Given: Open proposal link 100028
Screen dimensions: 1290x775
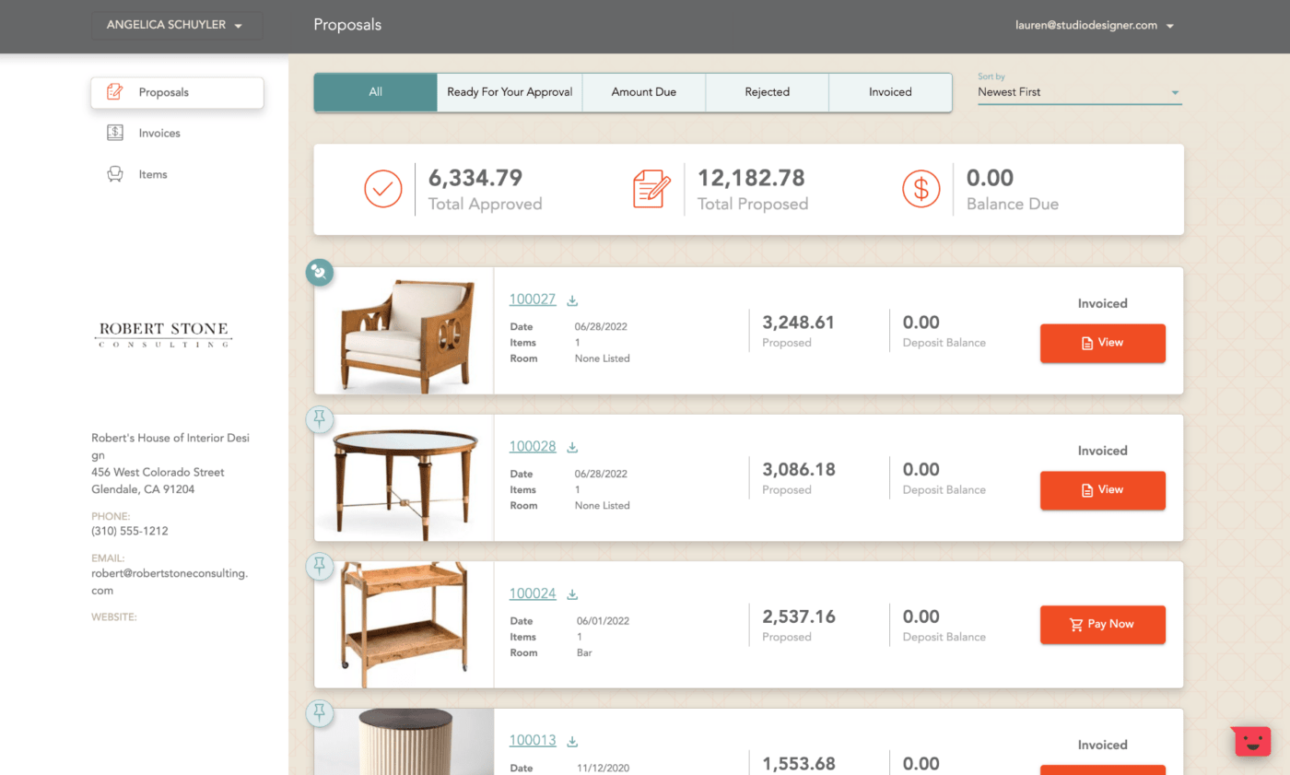Looking at the screenshot, I should (533, 447).
